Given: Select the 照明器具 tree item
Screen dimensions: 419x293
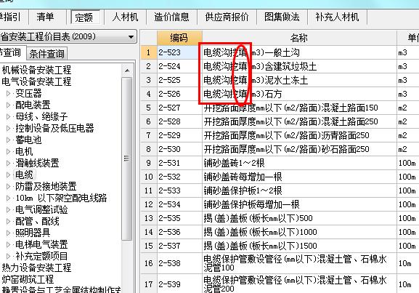Looking at the screenshot, I should coord(33,233).
